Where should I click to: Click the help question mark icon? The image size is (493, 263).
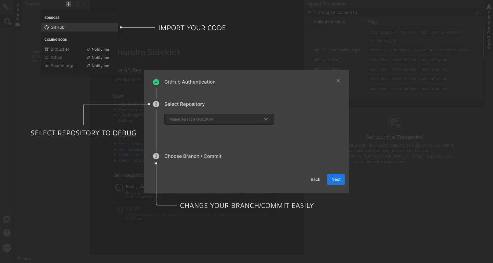click(x=7, y=233)
